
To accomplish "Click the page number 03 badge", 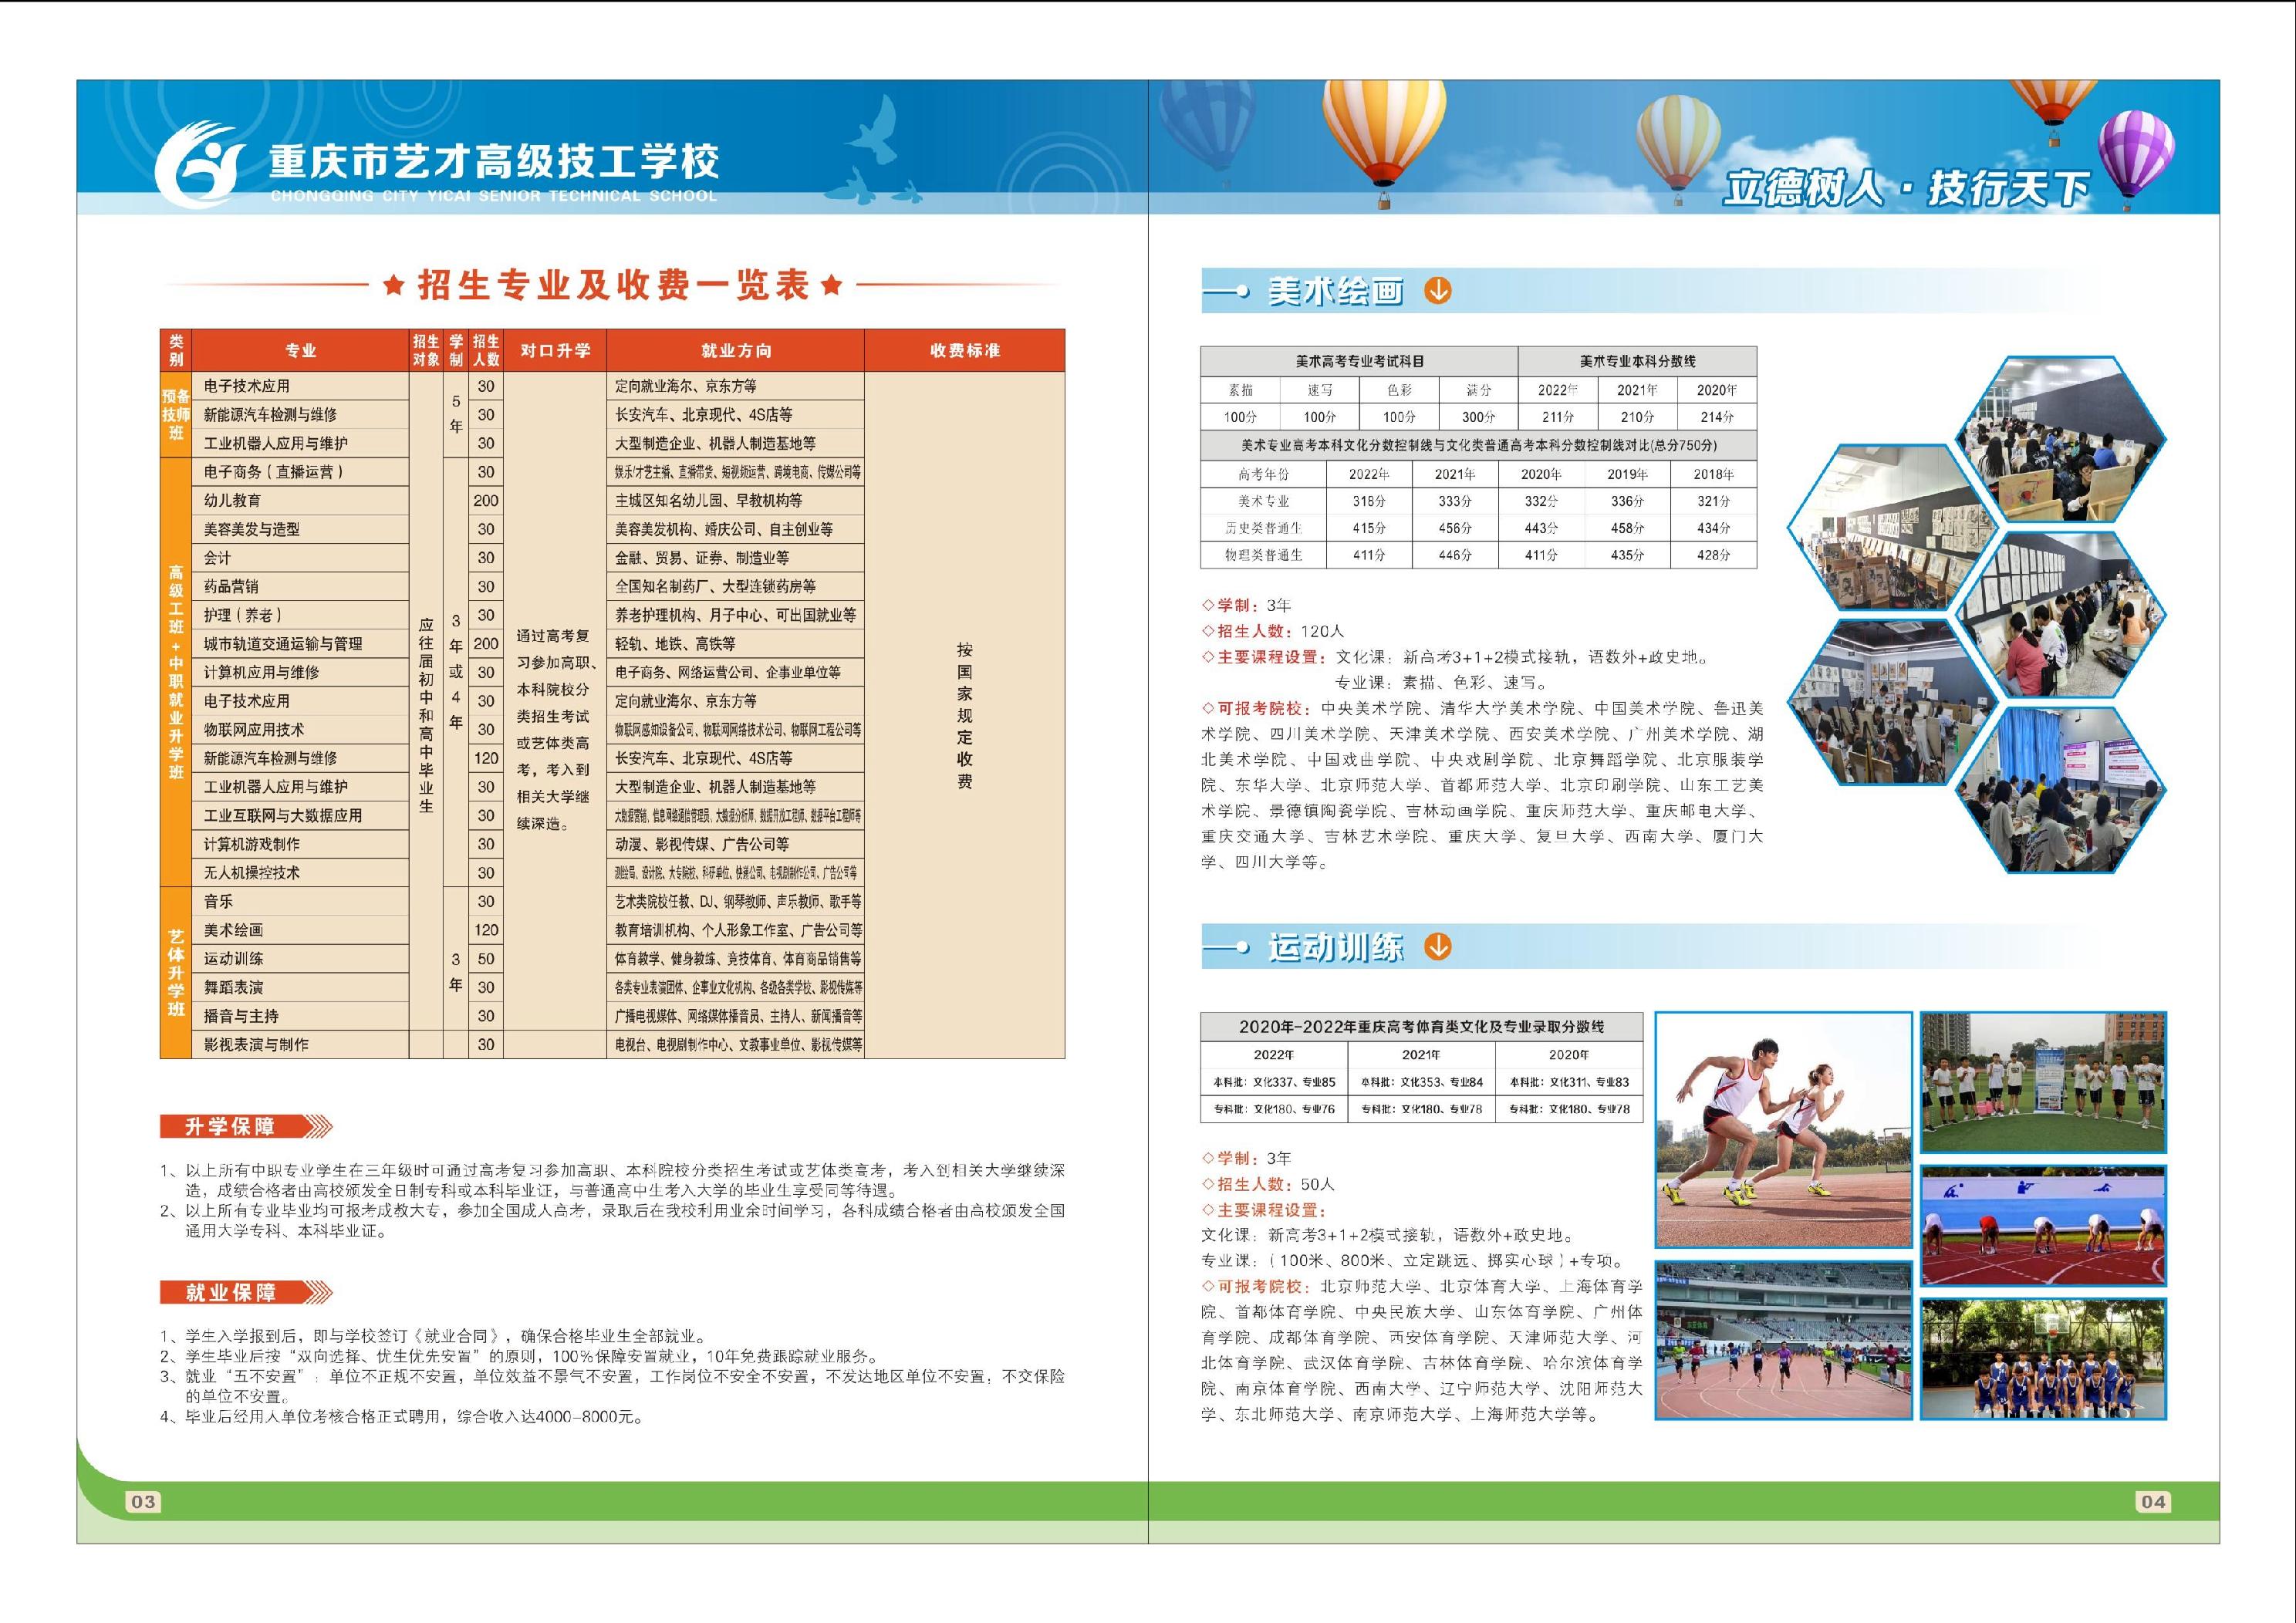I will point(143,1501).
